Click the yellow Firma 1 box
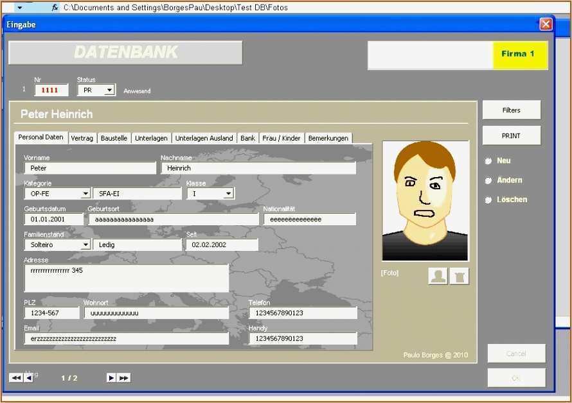 coord(520,55)
